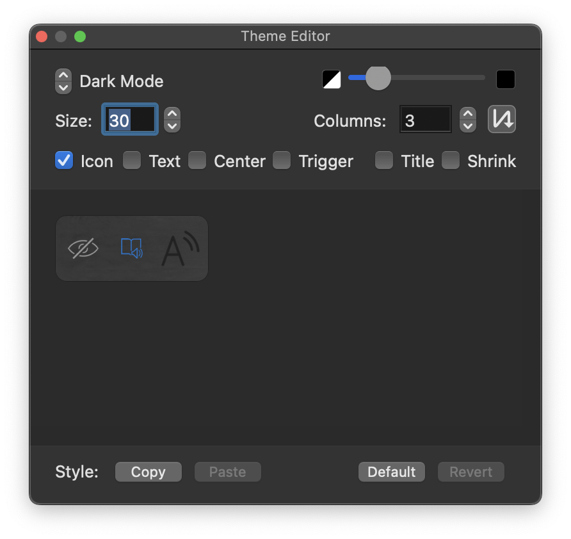Viewport: 571px width, 539px height.
Task: Click the green zoom window button
Action: (80, 36)
